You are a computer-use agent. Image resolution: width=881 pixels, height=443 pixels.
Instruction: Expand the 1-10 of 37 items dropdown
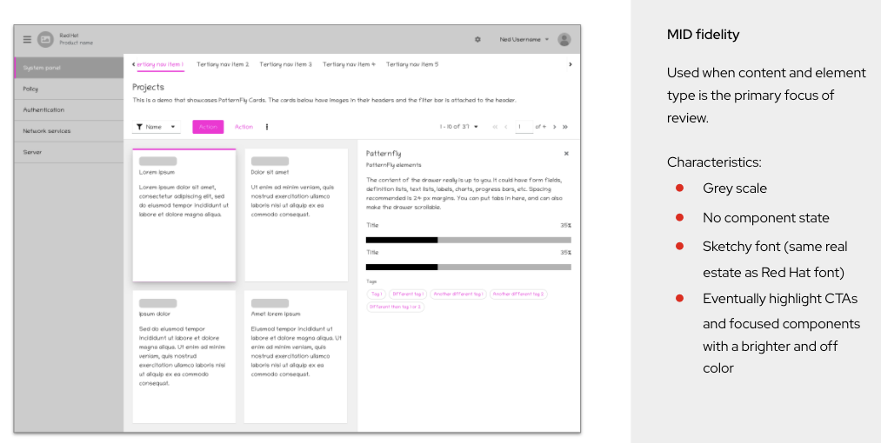[x=458, y=127]
